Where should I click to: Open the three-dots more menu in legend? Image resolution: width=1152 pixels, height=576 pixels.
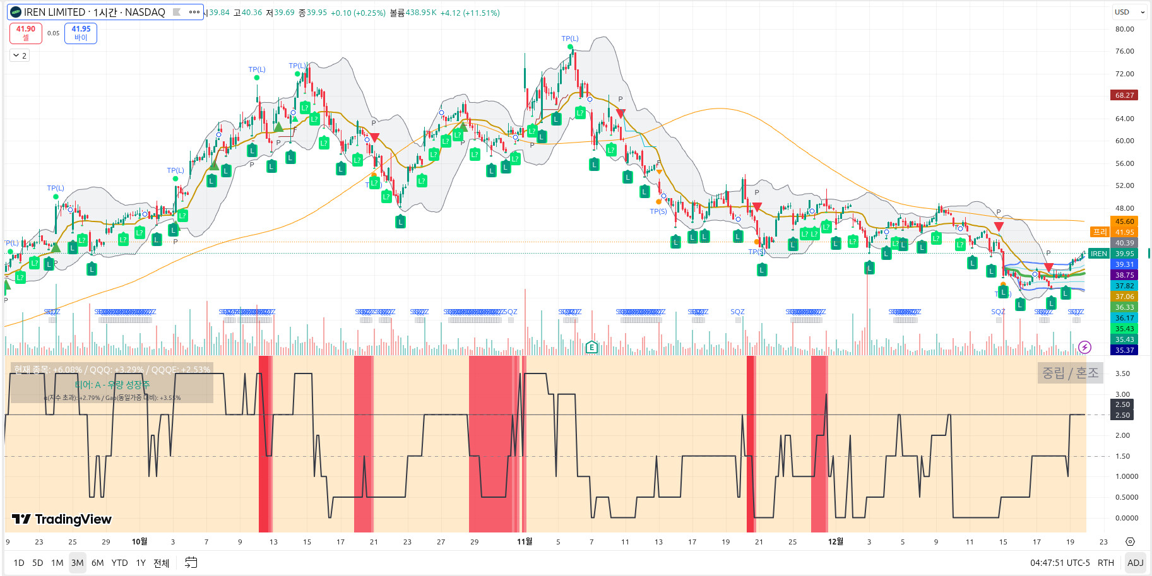[x=194, y=12]
